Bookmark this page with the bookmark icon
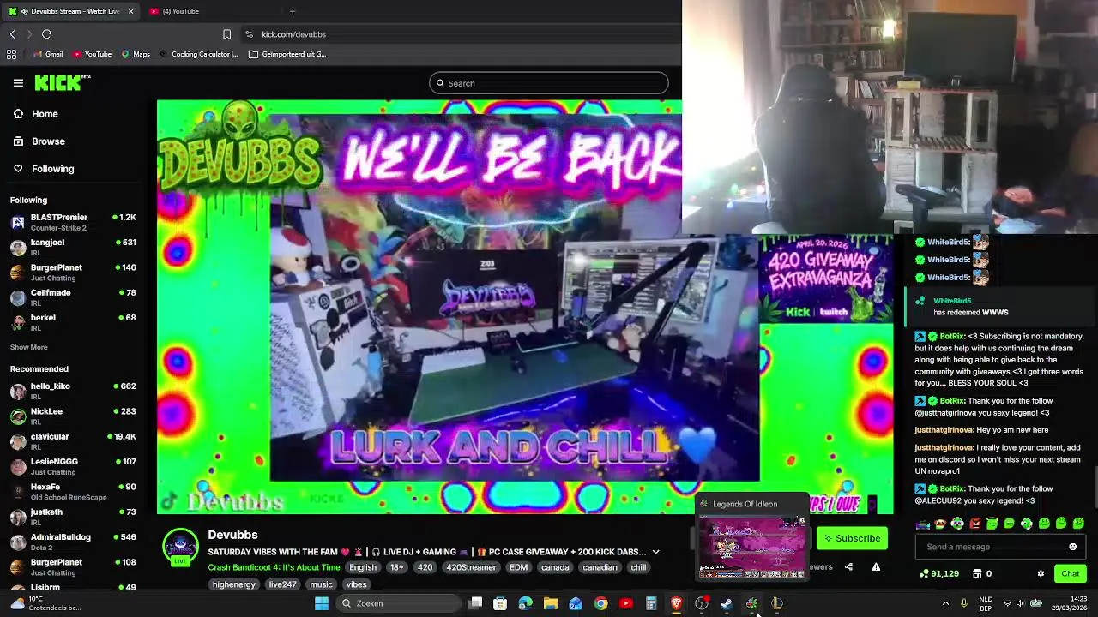Viewport: 1098px width, 617px height. tap(226, 34)
